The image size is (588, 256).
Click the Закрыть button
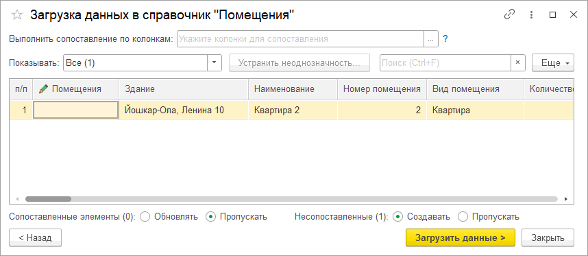click(x=548, y=237)
